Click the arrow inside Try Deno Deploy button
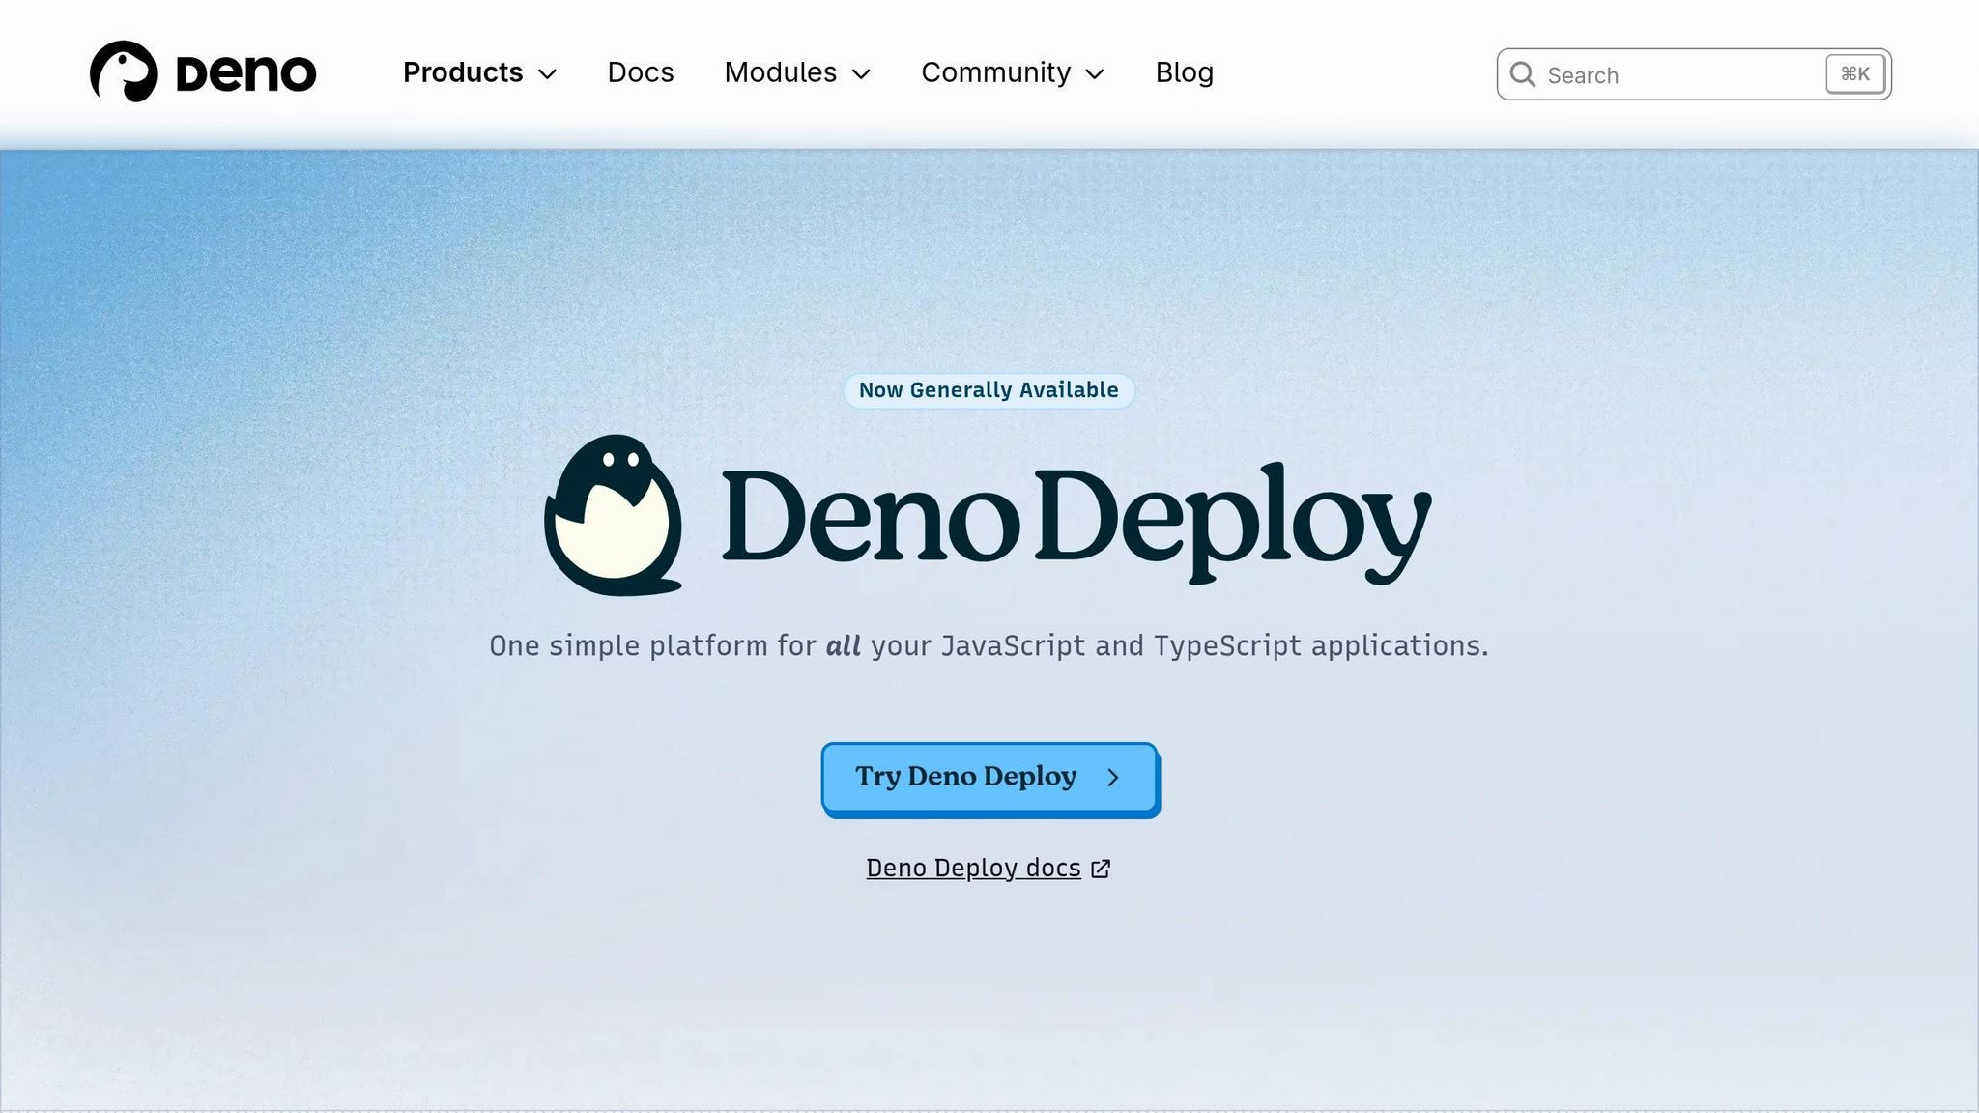This screenshot has height=1113, width=1979. 1113,778
